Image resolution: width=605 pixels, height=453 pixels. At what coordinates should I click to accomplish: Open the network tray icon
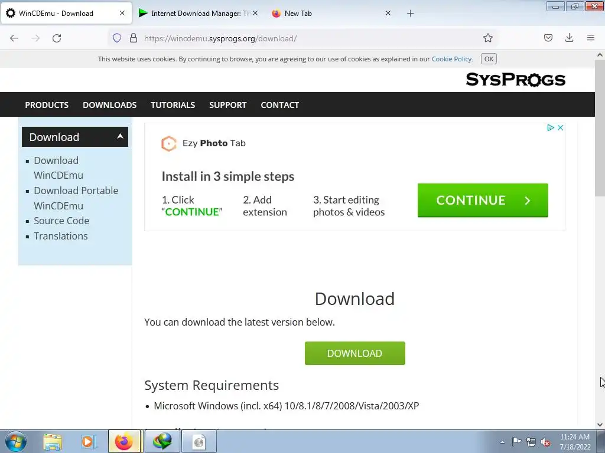coord(531,442)
